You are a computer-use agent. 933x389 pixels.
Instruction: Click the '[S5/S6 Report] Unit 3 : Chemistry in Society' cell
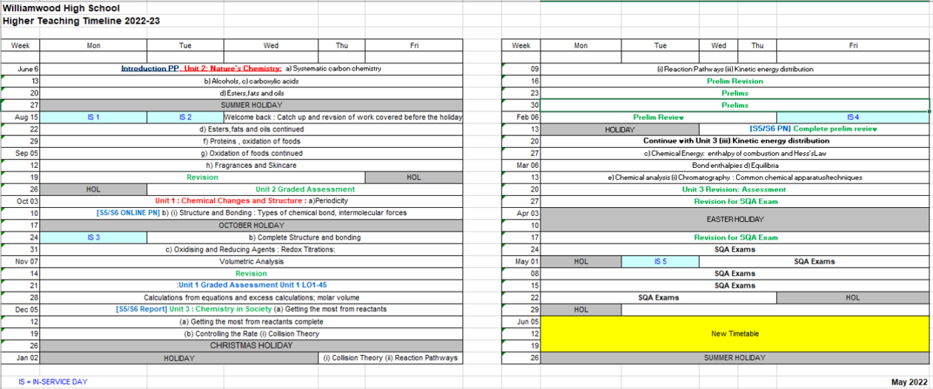point(252,309)
